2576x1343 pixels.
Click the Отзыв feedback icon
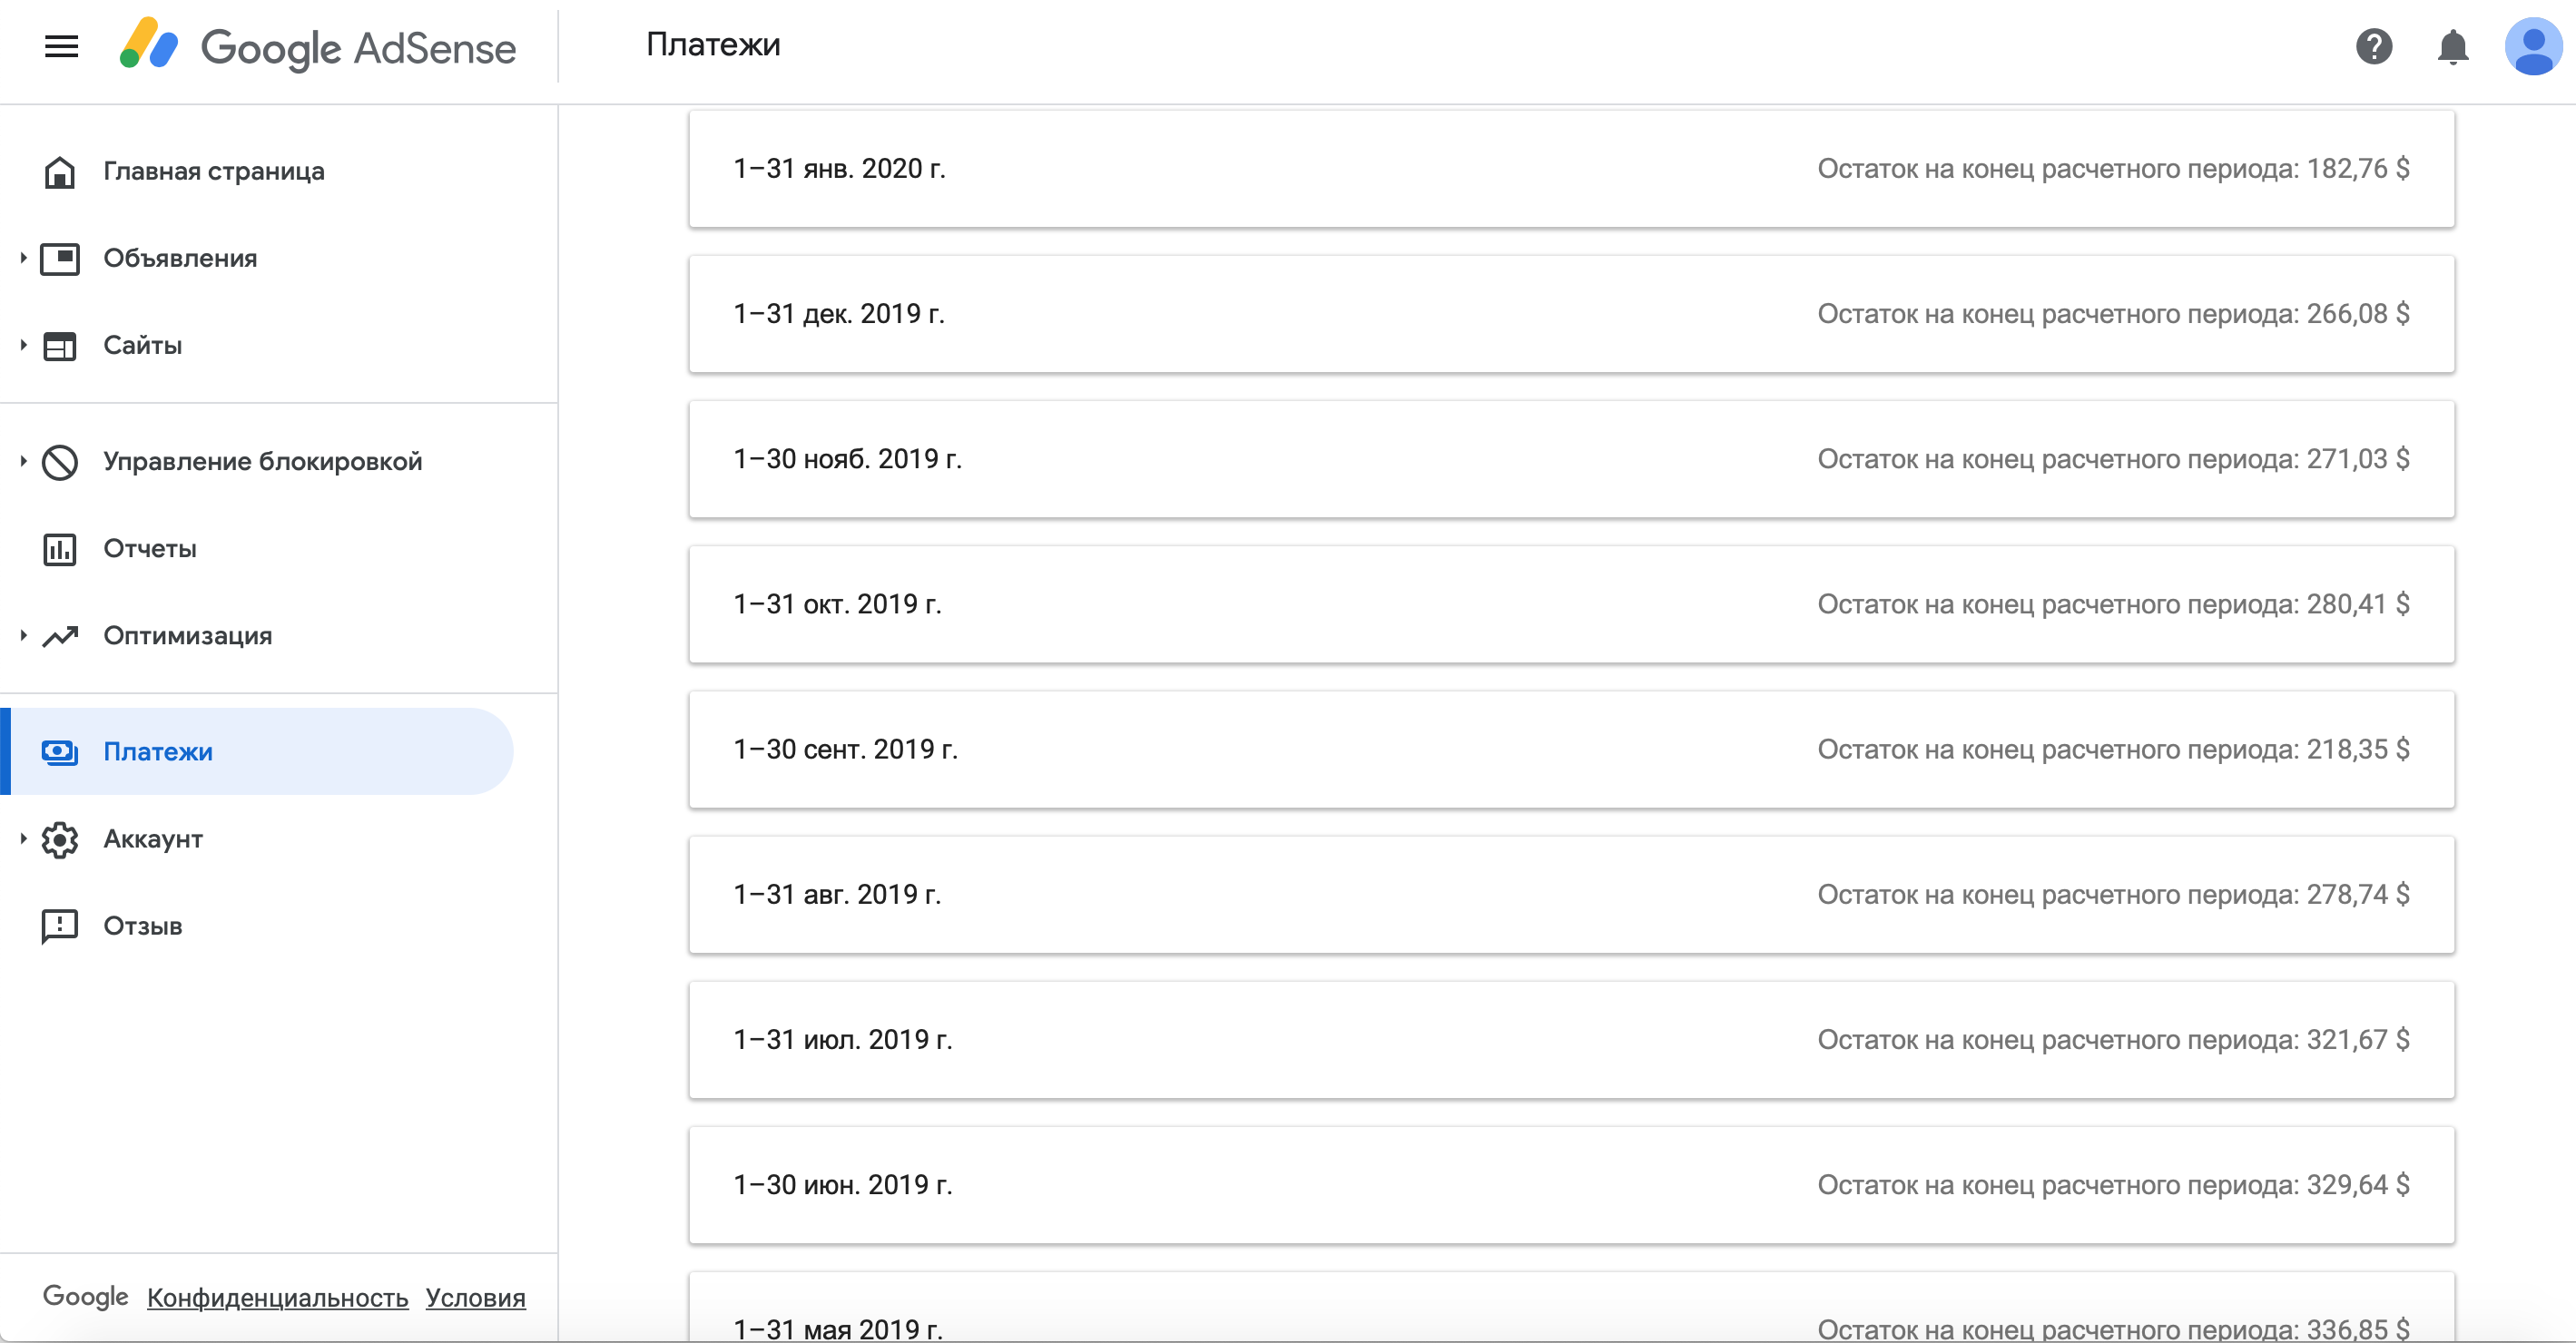60,926
